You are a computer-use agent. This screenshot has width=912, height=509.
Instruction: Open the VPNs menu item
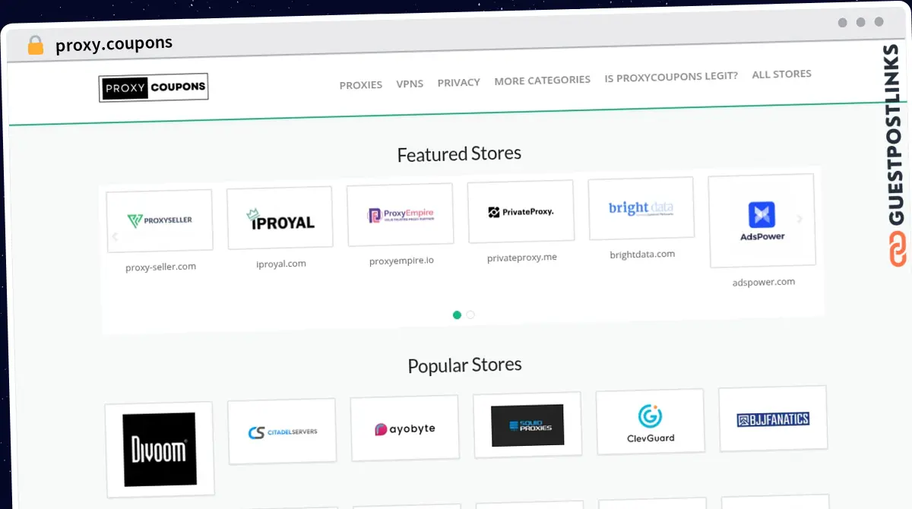pos(410,84)
